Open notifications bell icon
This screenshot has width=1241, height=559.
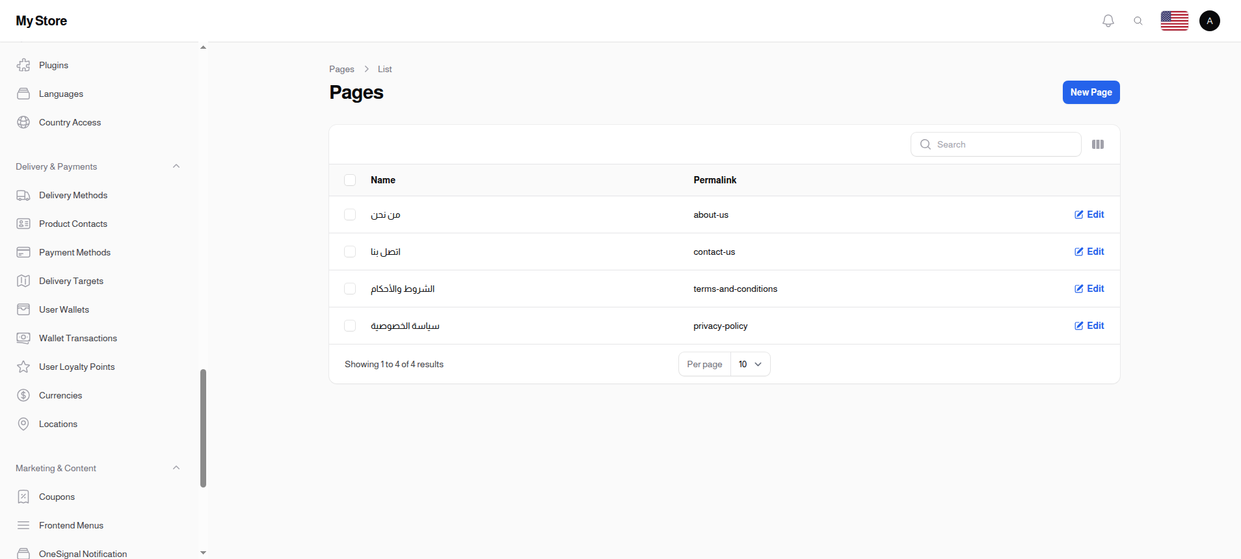coord(1108,21)
